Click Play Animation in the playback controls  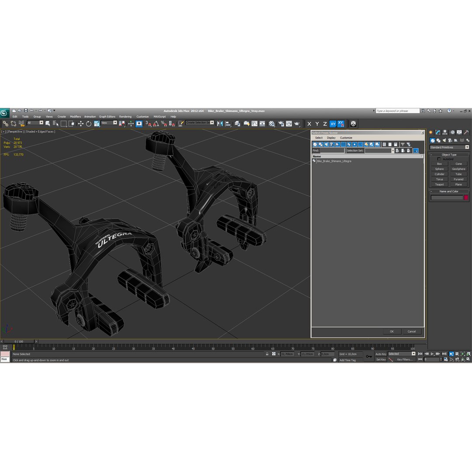tap(432, 354)
